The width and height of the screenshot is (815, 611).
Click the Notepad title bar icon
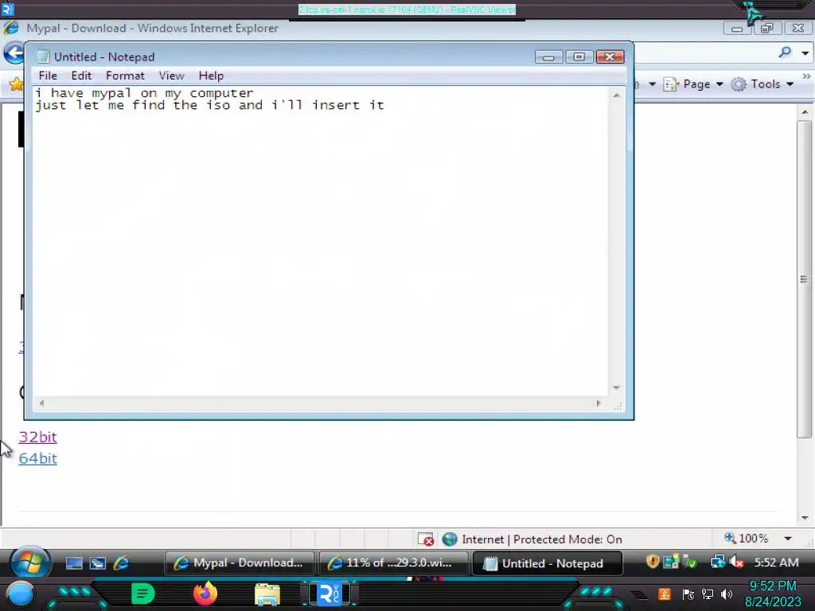pyautogui.click(x=43, y=56)
